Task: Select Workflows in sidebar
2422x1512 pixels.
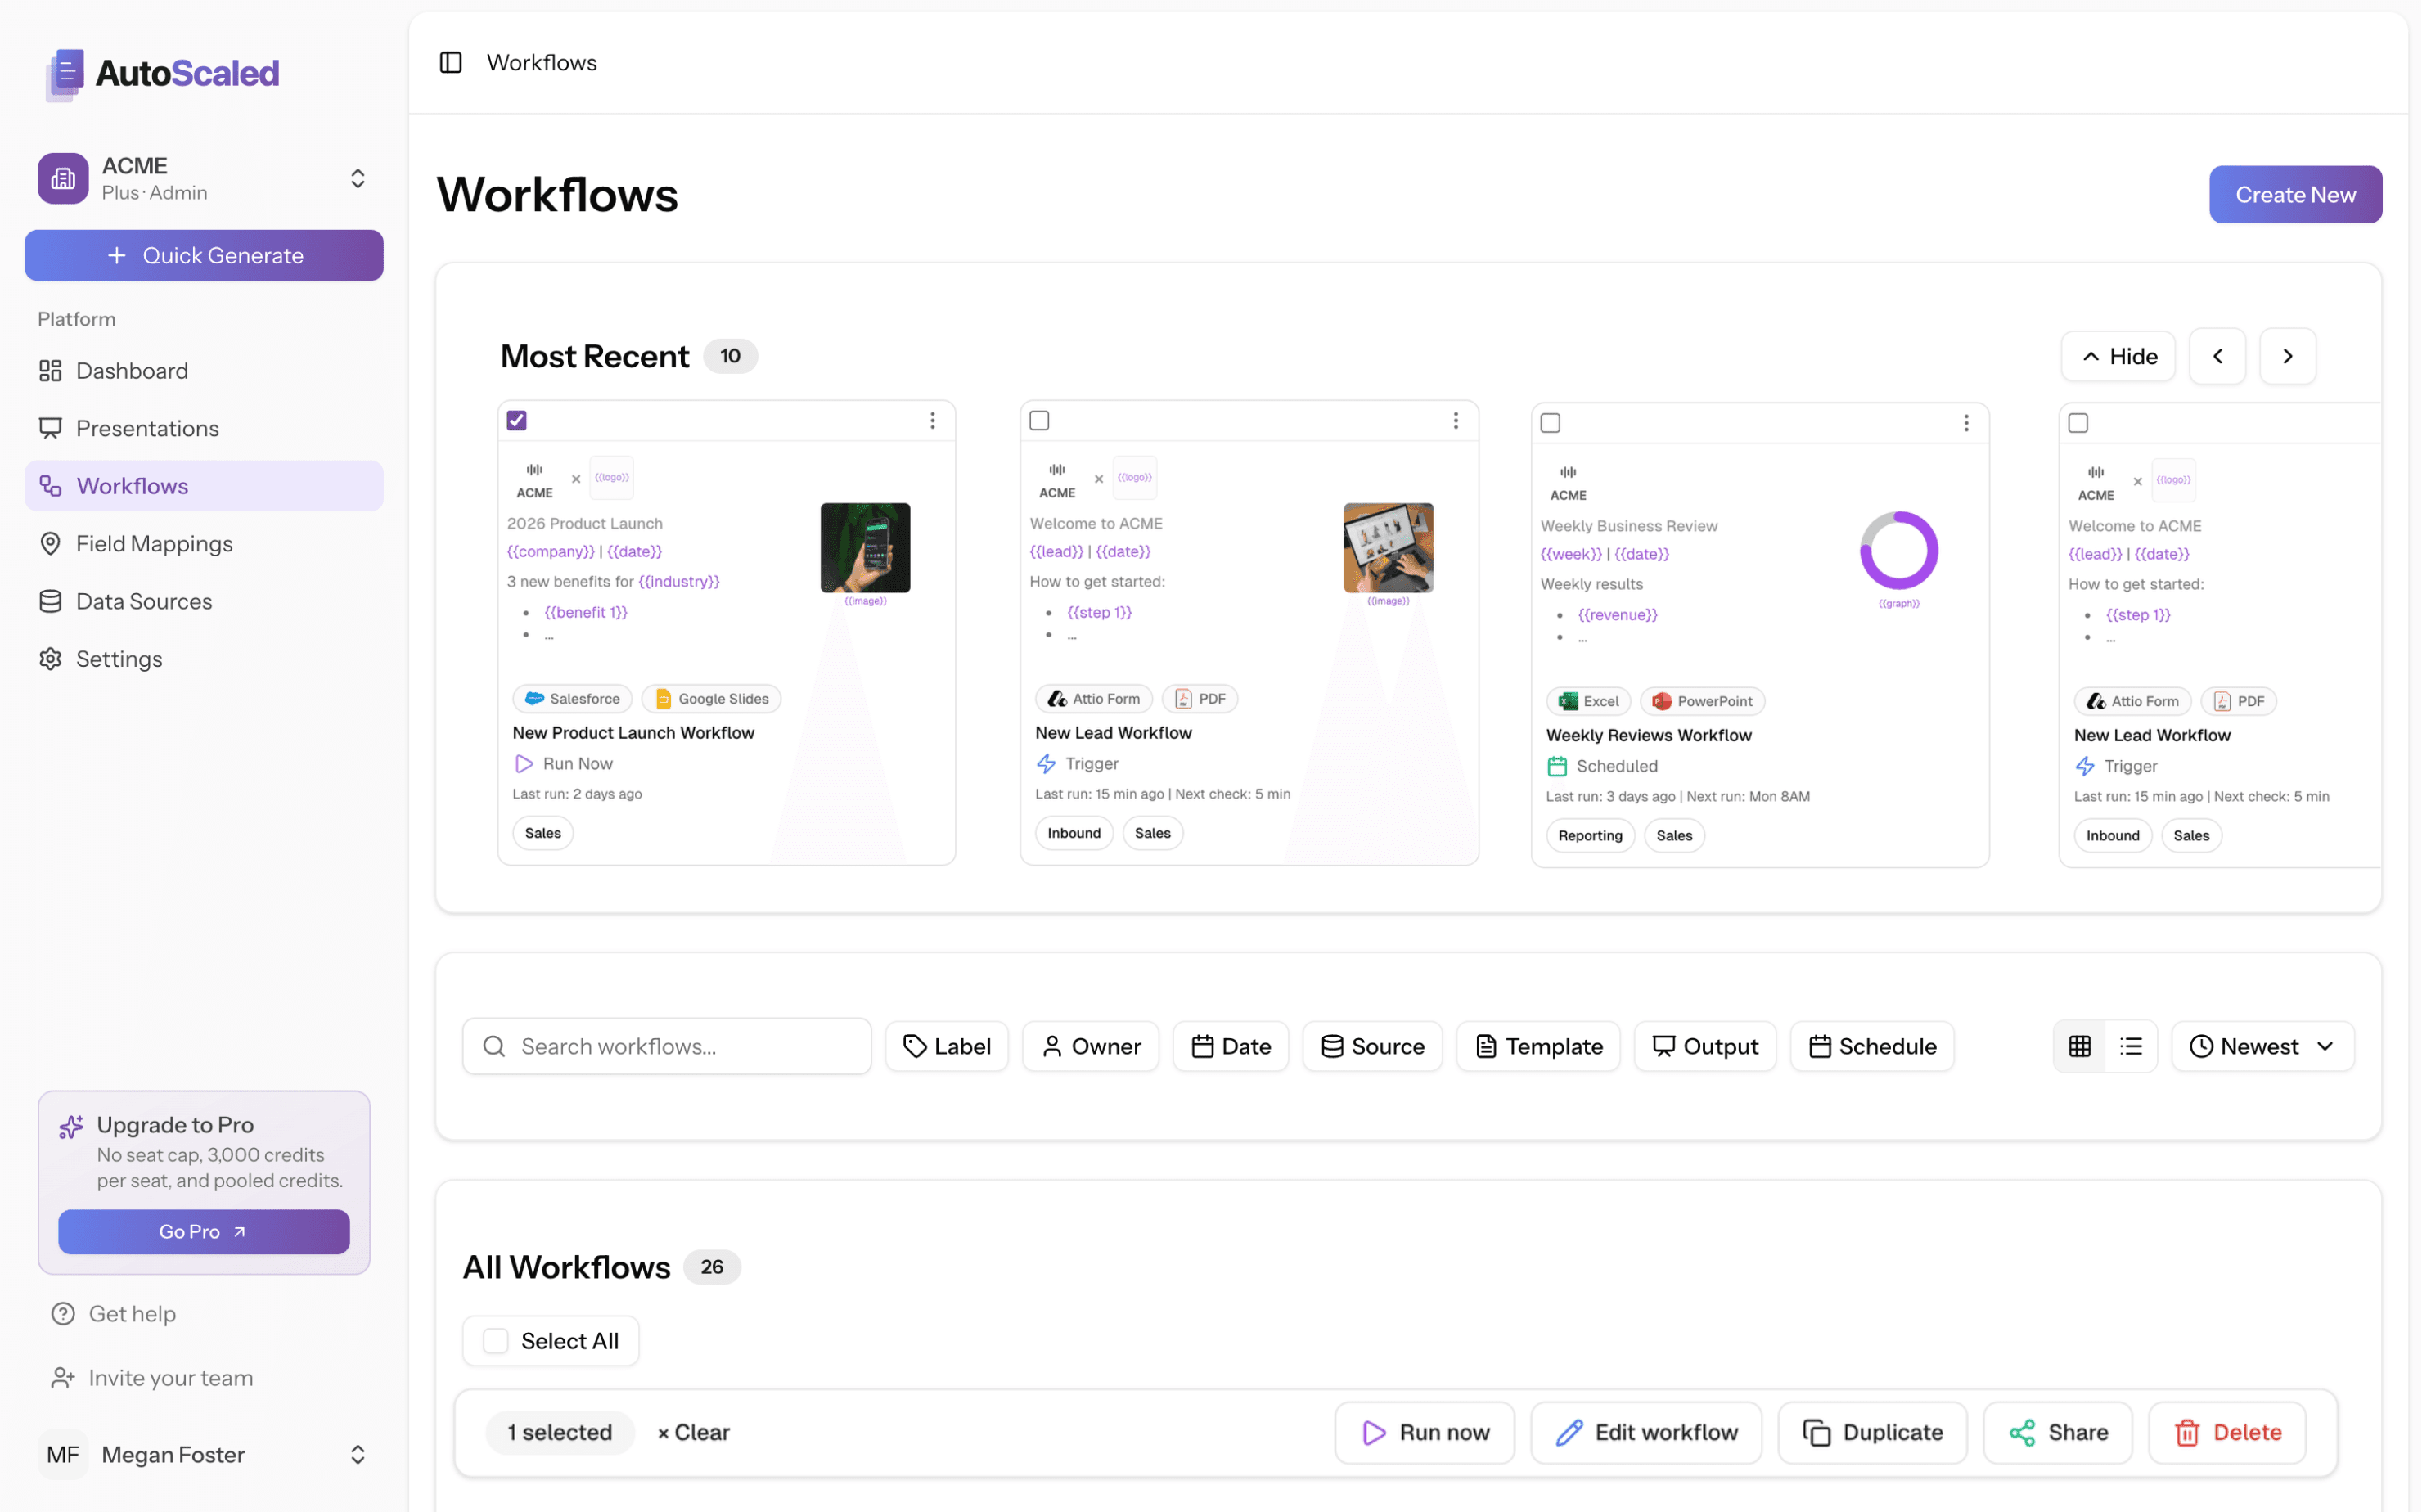Action: (x=204, y=486)
